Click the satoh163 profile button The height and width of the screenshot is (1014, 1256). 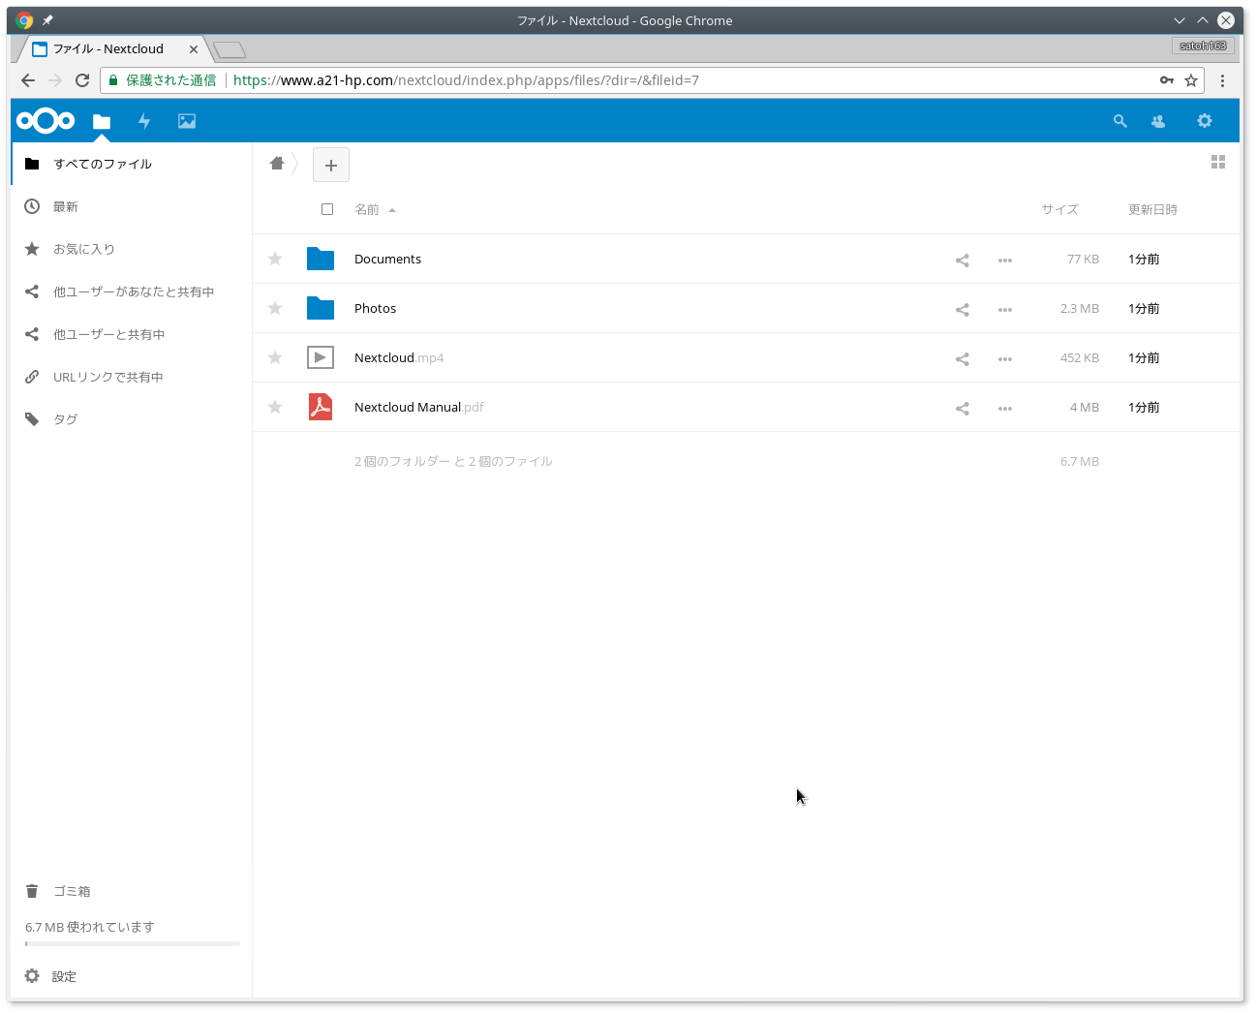[x=1203, y=46]
